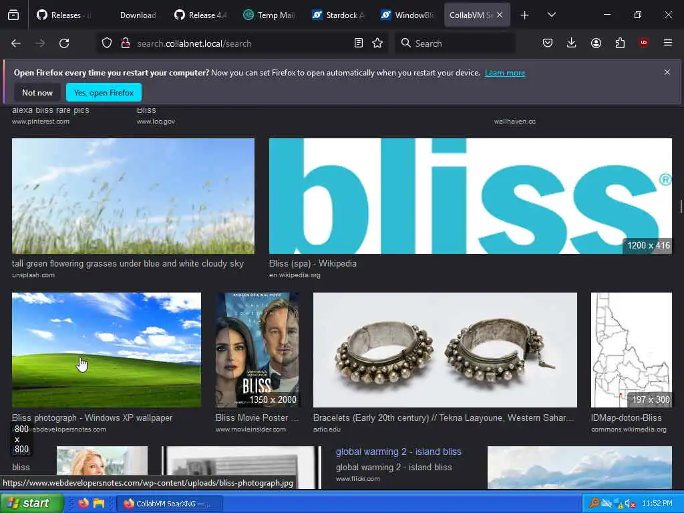Click the unsplash.com source text

33,275
